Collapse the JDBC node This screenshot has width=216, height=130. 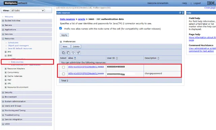(x=6, y=56)
